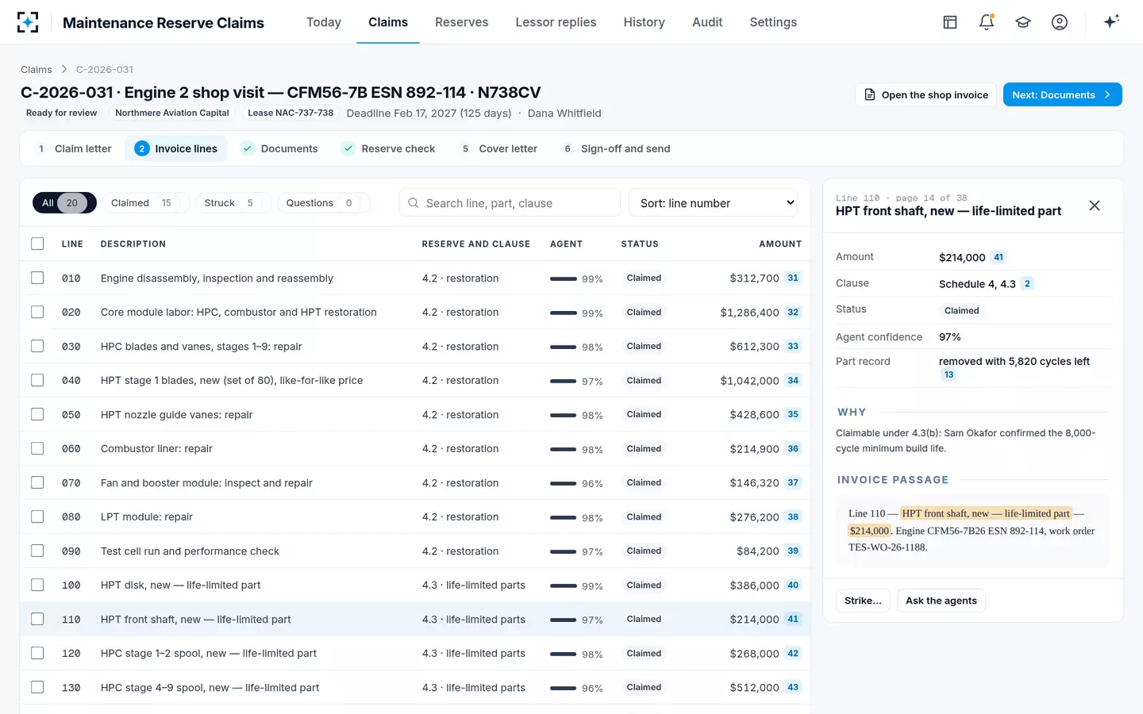Launch the AI sparkle assistant
This screenshot has height=714, width=1143.
point(1111,21)
